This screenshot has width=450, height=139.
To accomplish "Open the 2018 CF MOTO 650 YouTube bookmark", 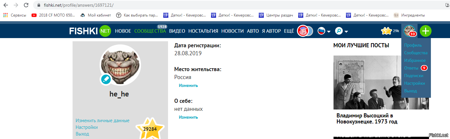I will point(53,15).
